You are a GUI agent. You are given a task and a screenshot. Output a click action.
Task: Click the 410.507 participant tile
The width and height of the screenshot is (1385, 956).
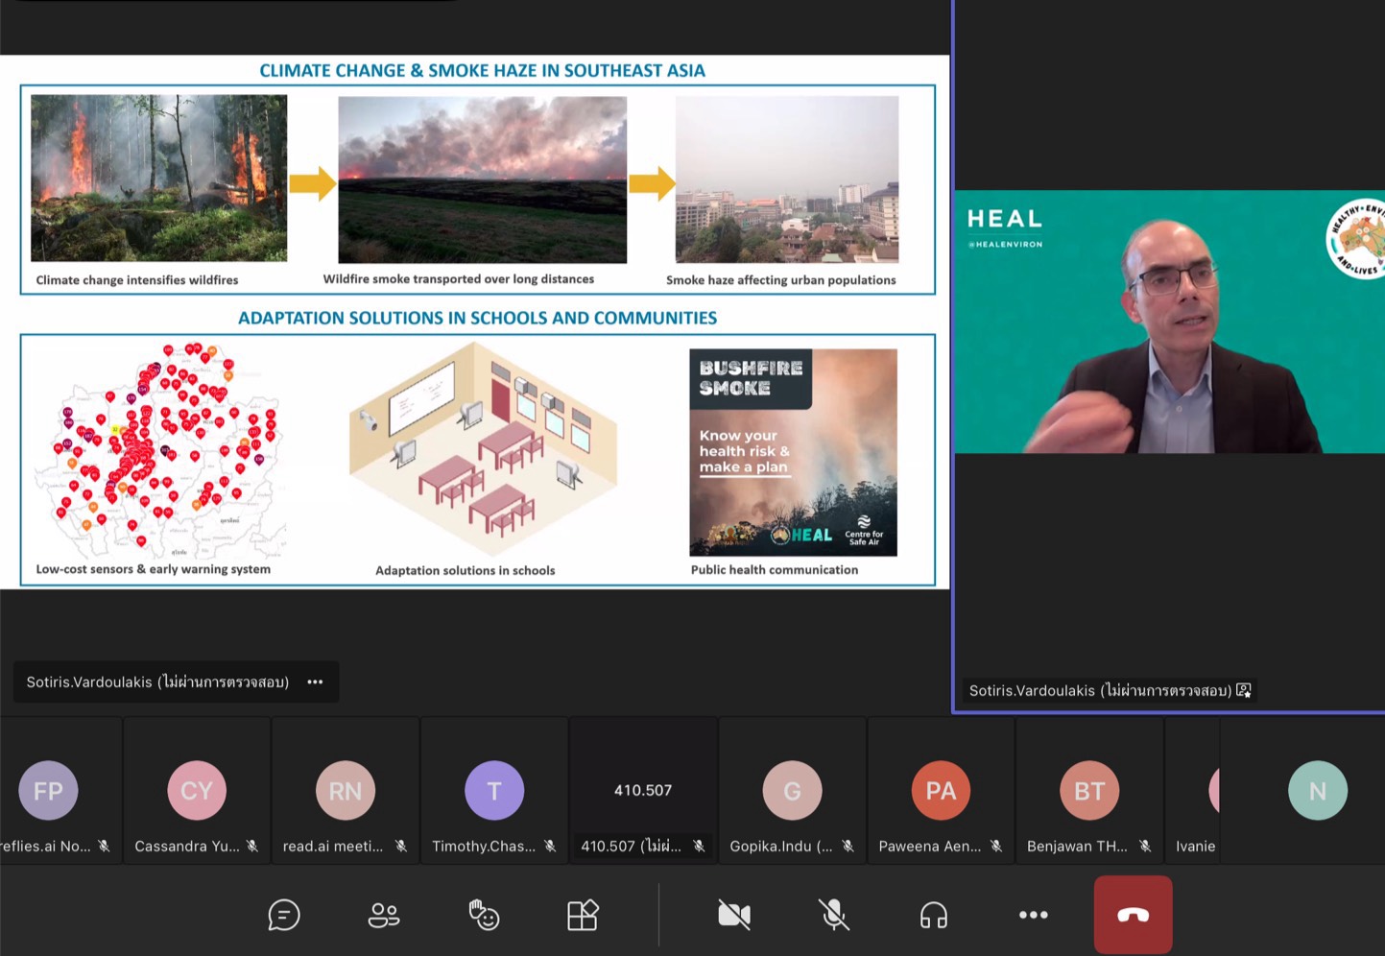tap(643, 792)
